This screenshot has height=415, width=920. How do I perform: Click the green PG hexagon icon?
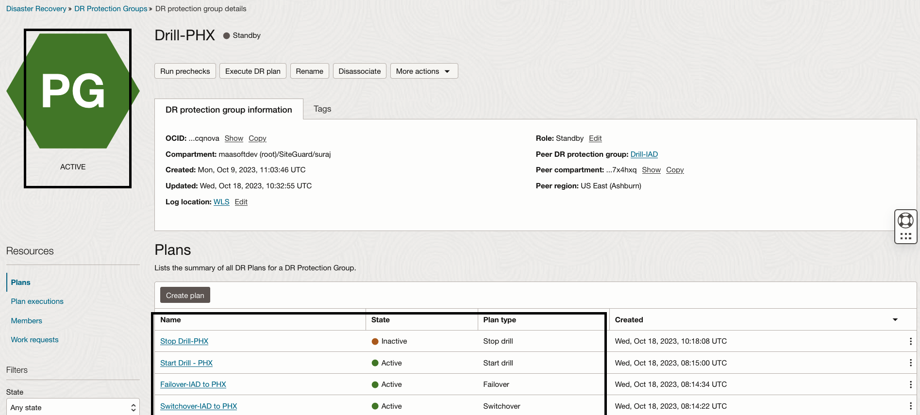point(73,91)
